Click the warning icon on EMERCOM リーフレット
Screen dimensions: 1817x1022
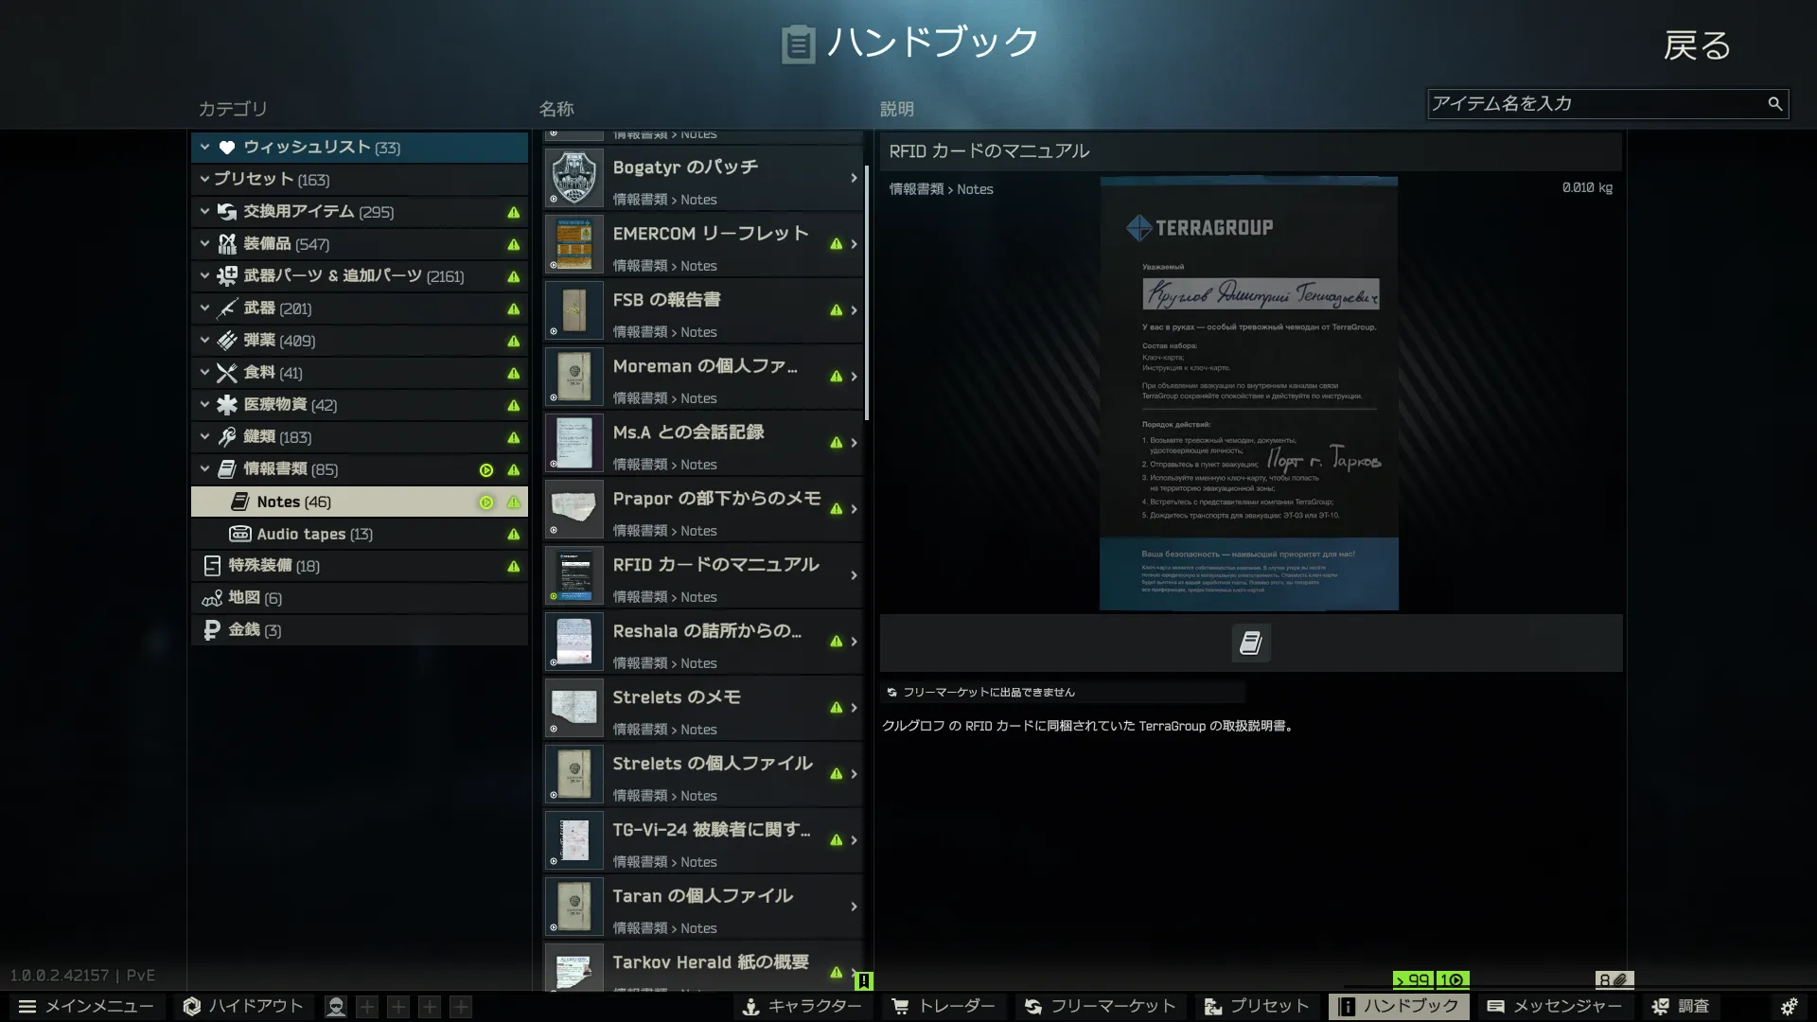[836, 244]
